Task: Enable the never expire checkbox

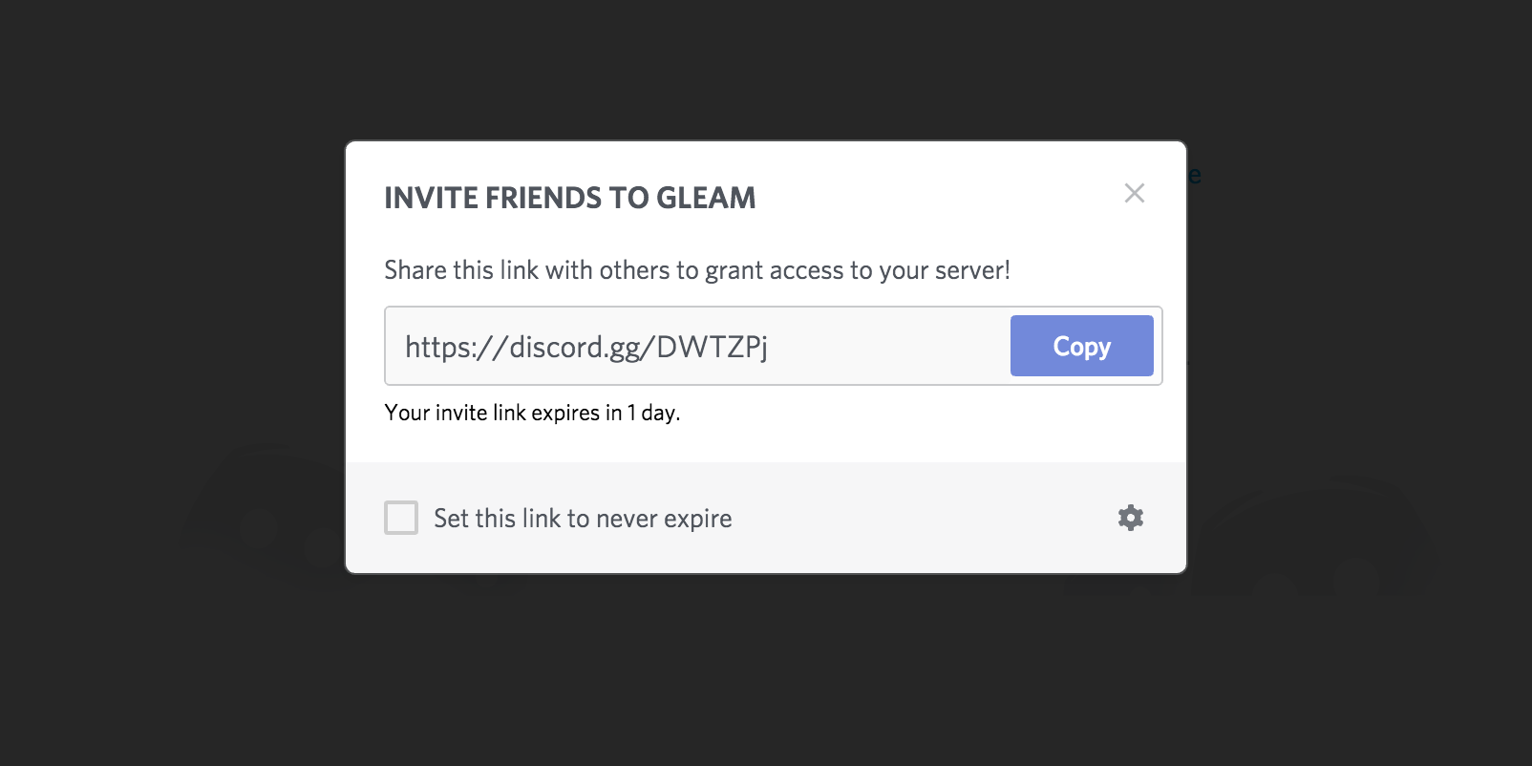Action: coord(401,518)
